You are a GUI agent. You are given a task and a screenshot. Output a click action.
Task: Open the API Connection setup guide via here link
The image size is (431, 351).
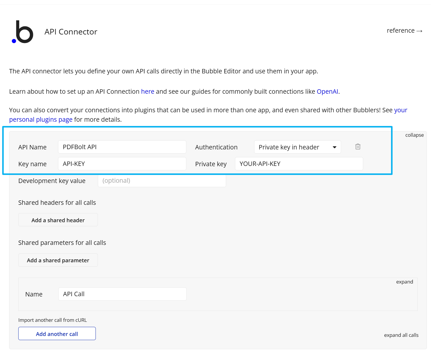pyautogui.click(x=147, y=91)
